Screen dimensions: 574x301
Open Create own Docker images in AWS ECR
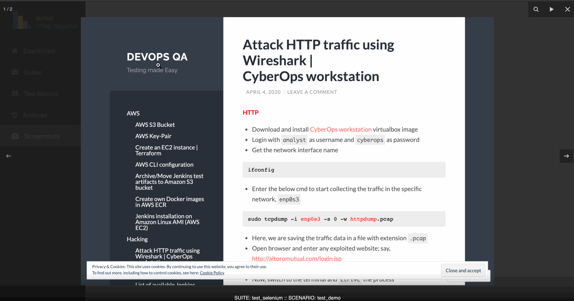pos(170,202)
